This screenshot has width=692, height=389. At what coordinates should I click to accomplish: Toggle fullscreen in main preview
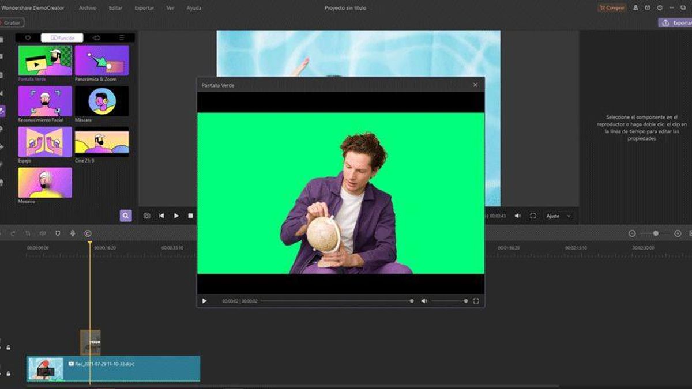pos(533,216)
